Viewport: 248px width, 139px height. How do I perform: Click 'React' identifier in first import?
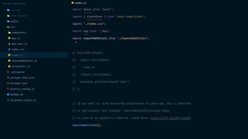point(88,9)
